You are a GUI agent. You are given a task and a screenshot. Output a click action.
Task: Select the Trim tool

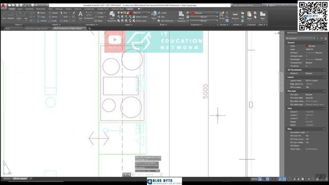(x=64, y=13)
